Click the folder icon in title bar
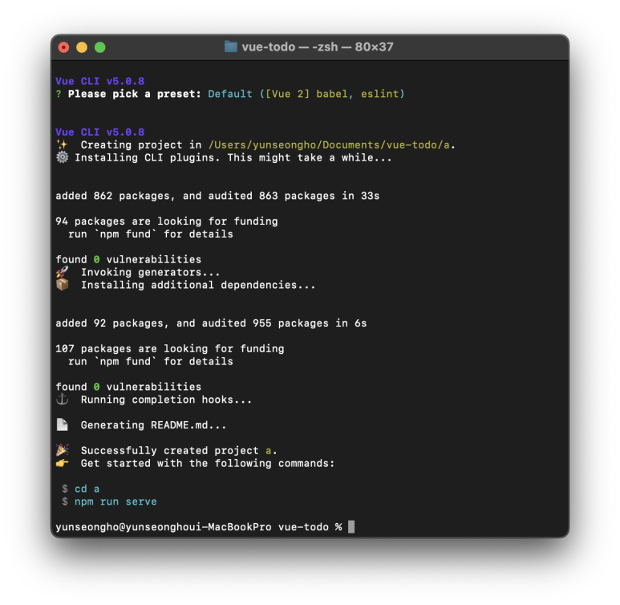The height and width of the screenshot is (605, 620). tap(230, 47)
